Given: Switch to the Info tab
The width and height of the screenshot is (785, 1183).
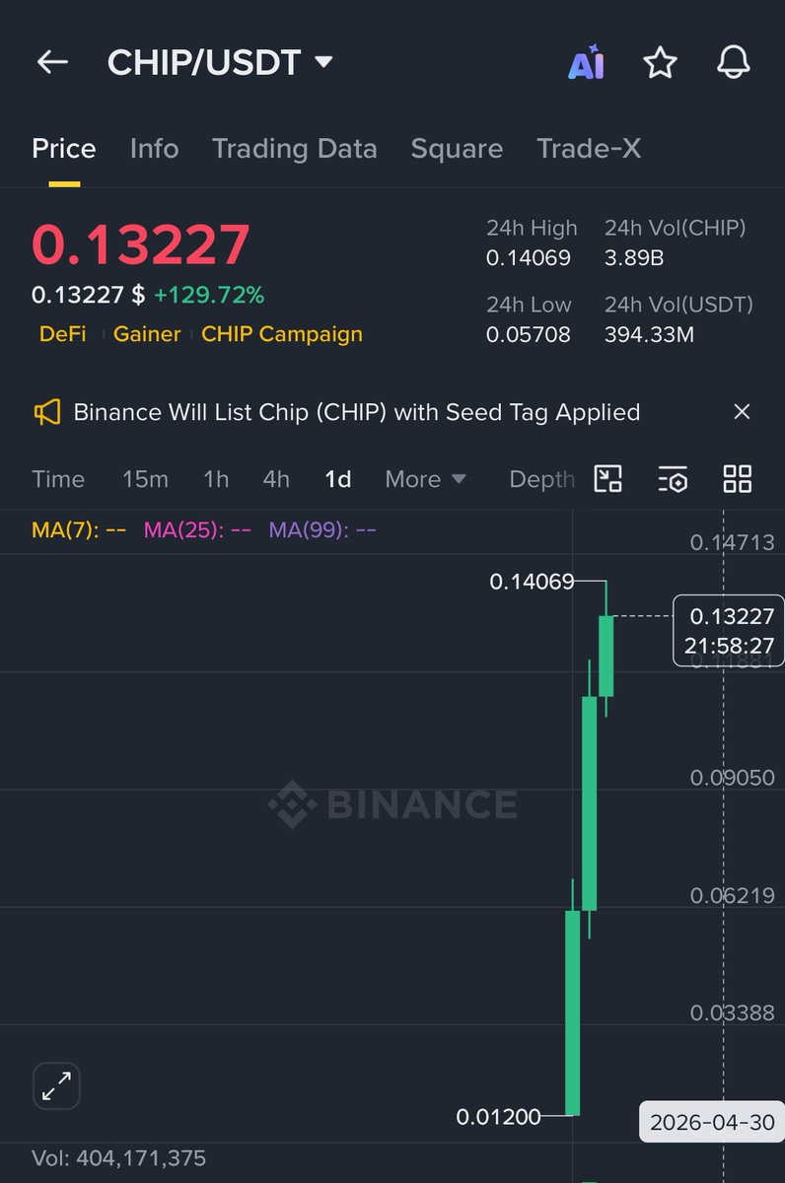Looking at the screenshot, I should click(x=154, y=149).
